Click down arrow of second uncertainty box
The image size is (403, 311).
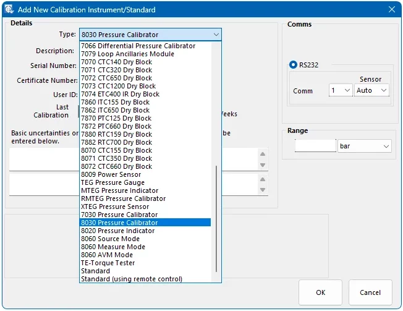[x=263, y=190]
